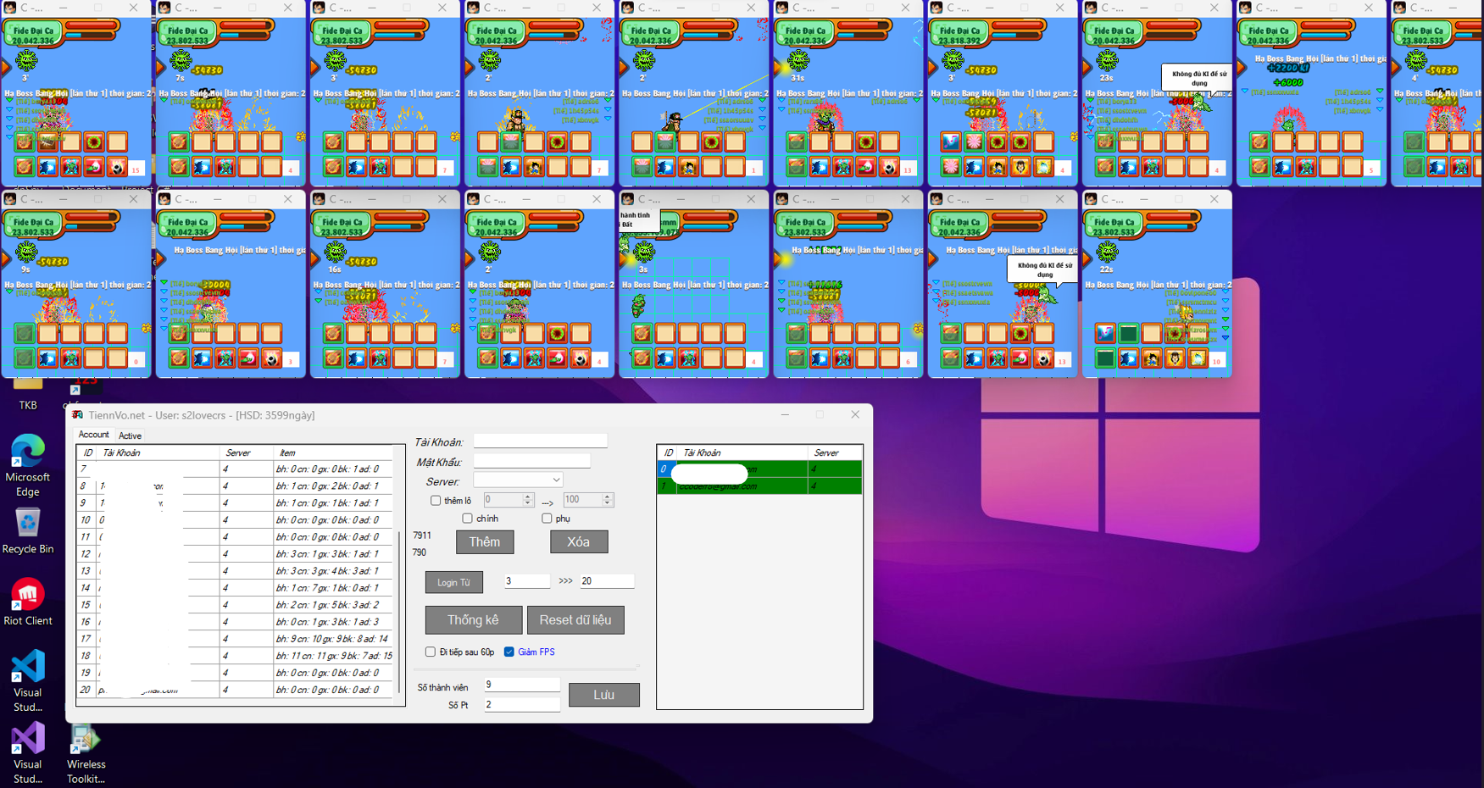Increase the spinner showing value 100
Screen dimensions: 1484x788
click(x=607, y=497)
